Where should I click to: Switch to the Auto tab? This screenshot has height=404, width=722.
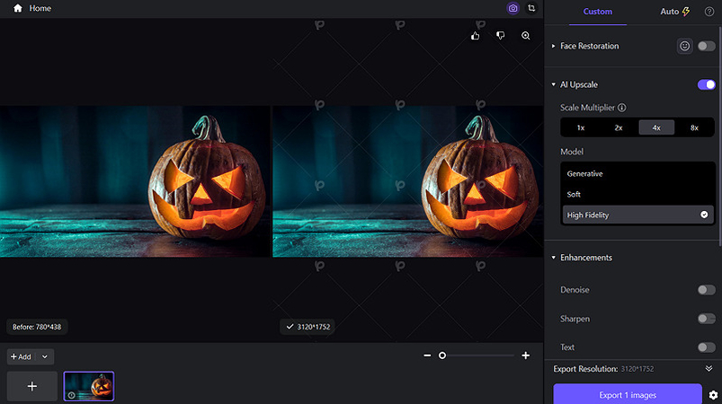click(675, 12)
